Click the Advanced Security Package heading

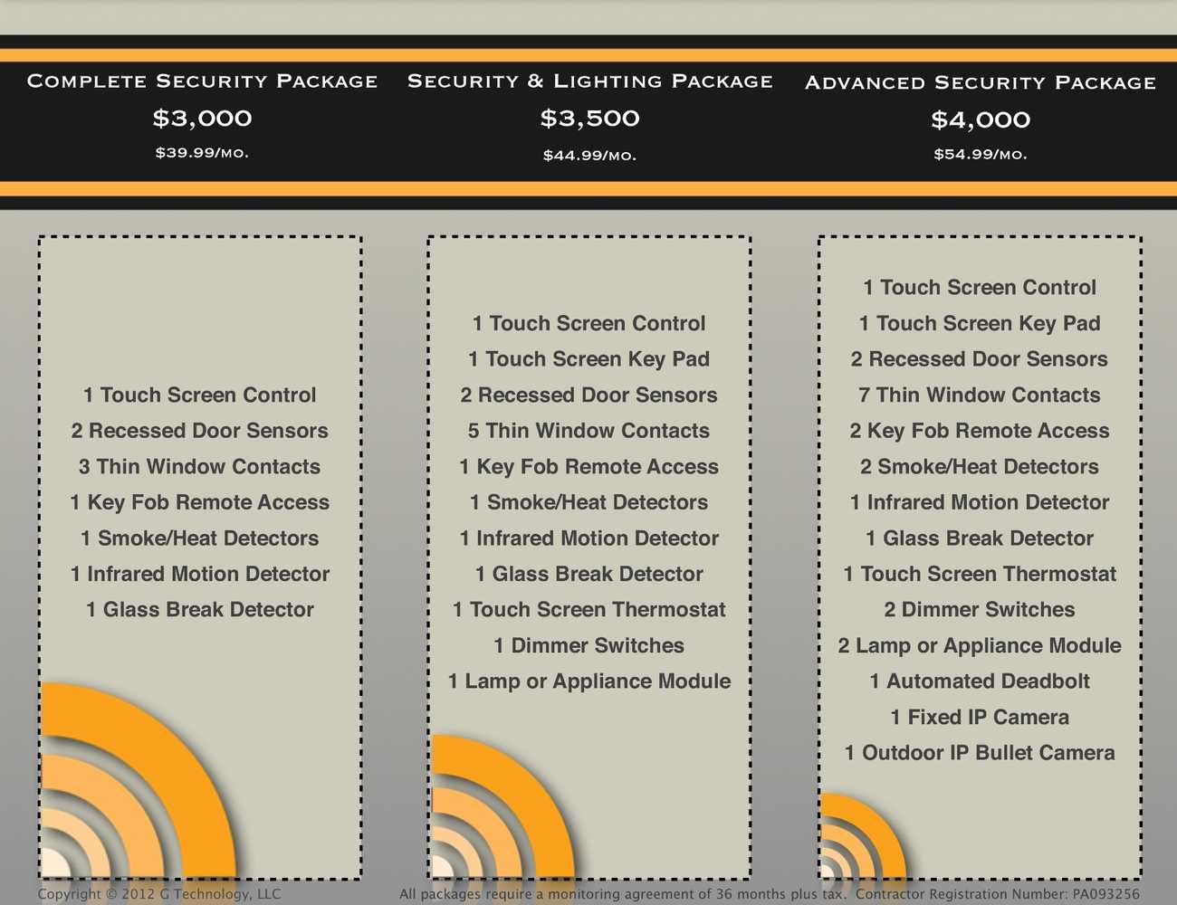point(981,82)
